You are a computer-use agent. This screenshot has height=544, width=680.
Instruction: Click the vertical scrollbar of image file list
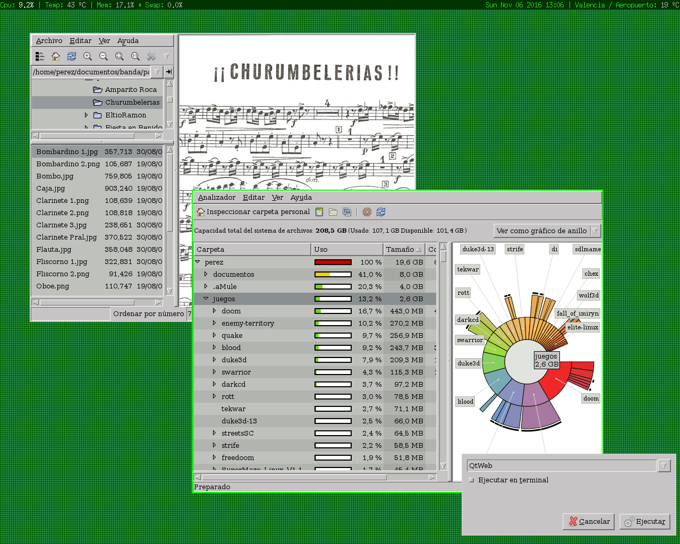(170, 220)
